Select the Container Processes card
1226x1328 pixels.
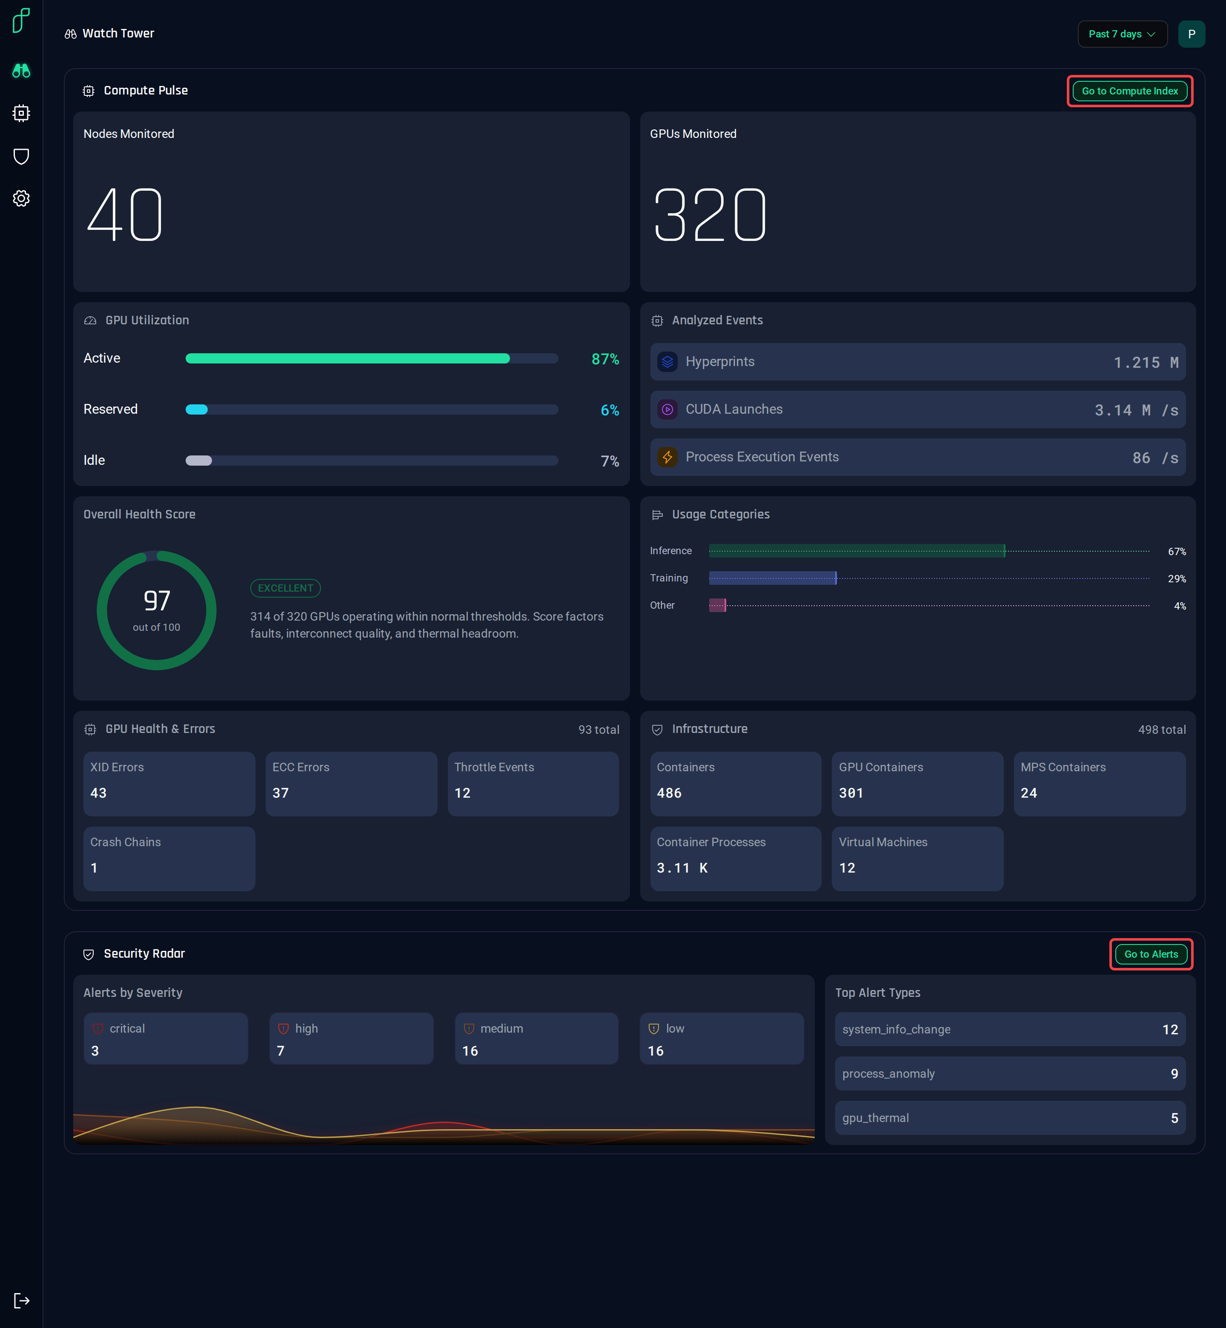point(736,859)
